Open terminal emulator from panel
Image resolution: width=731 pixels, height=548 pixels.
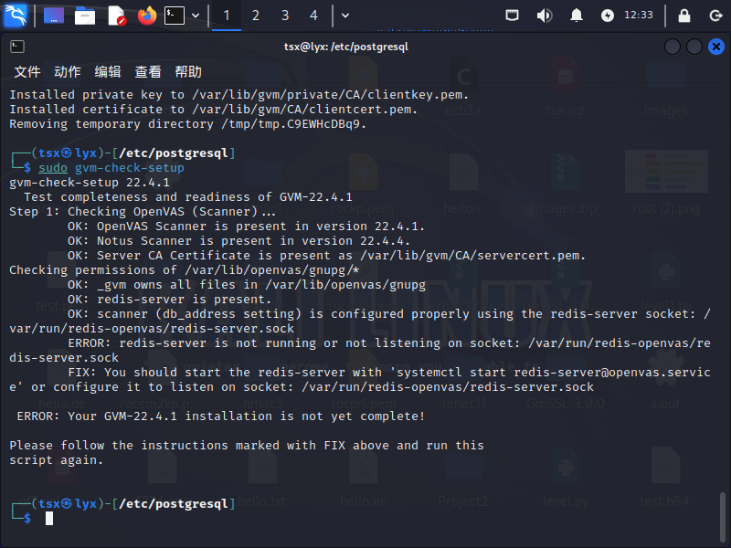click(175, 16)
